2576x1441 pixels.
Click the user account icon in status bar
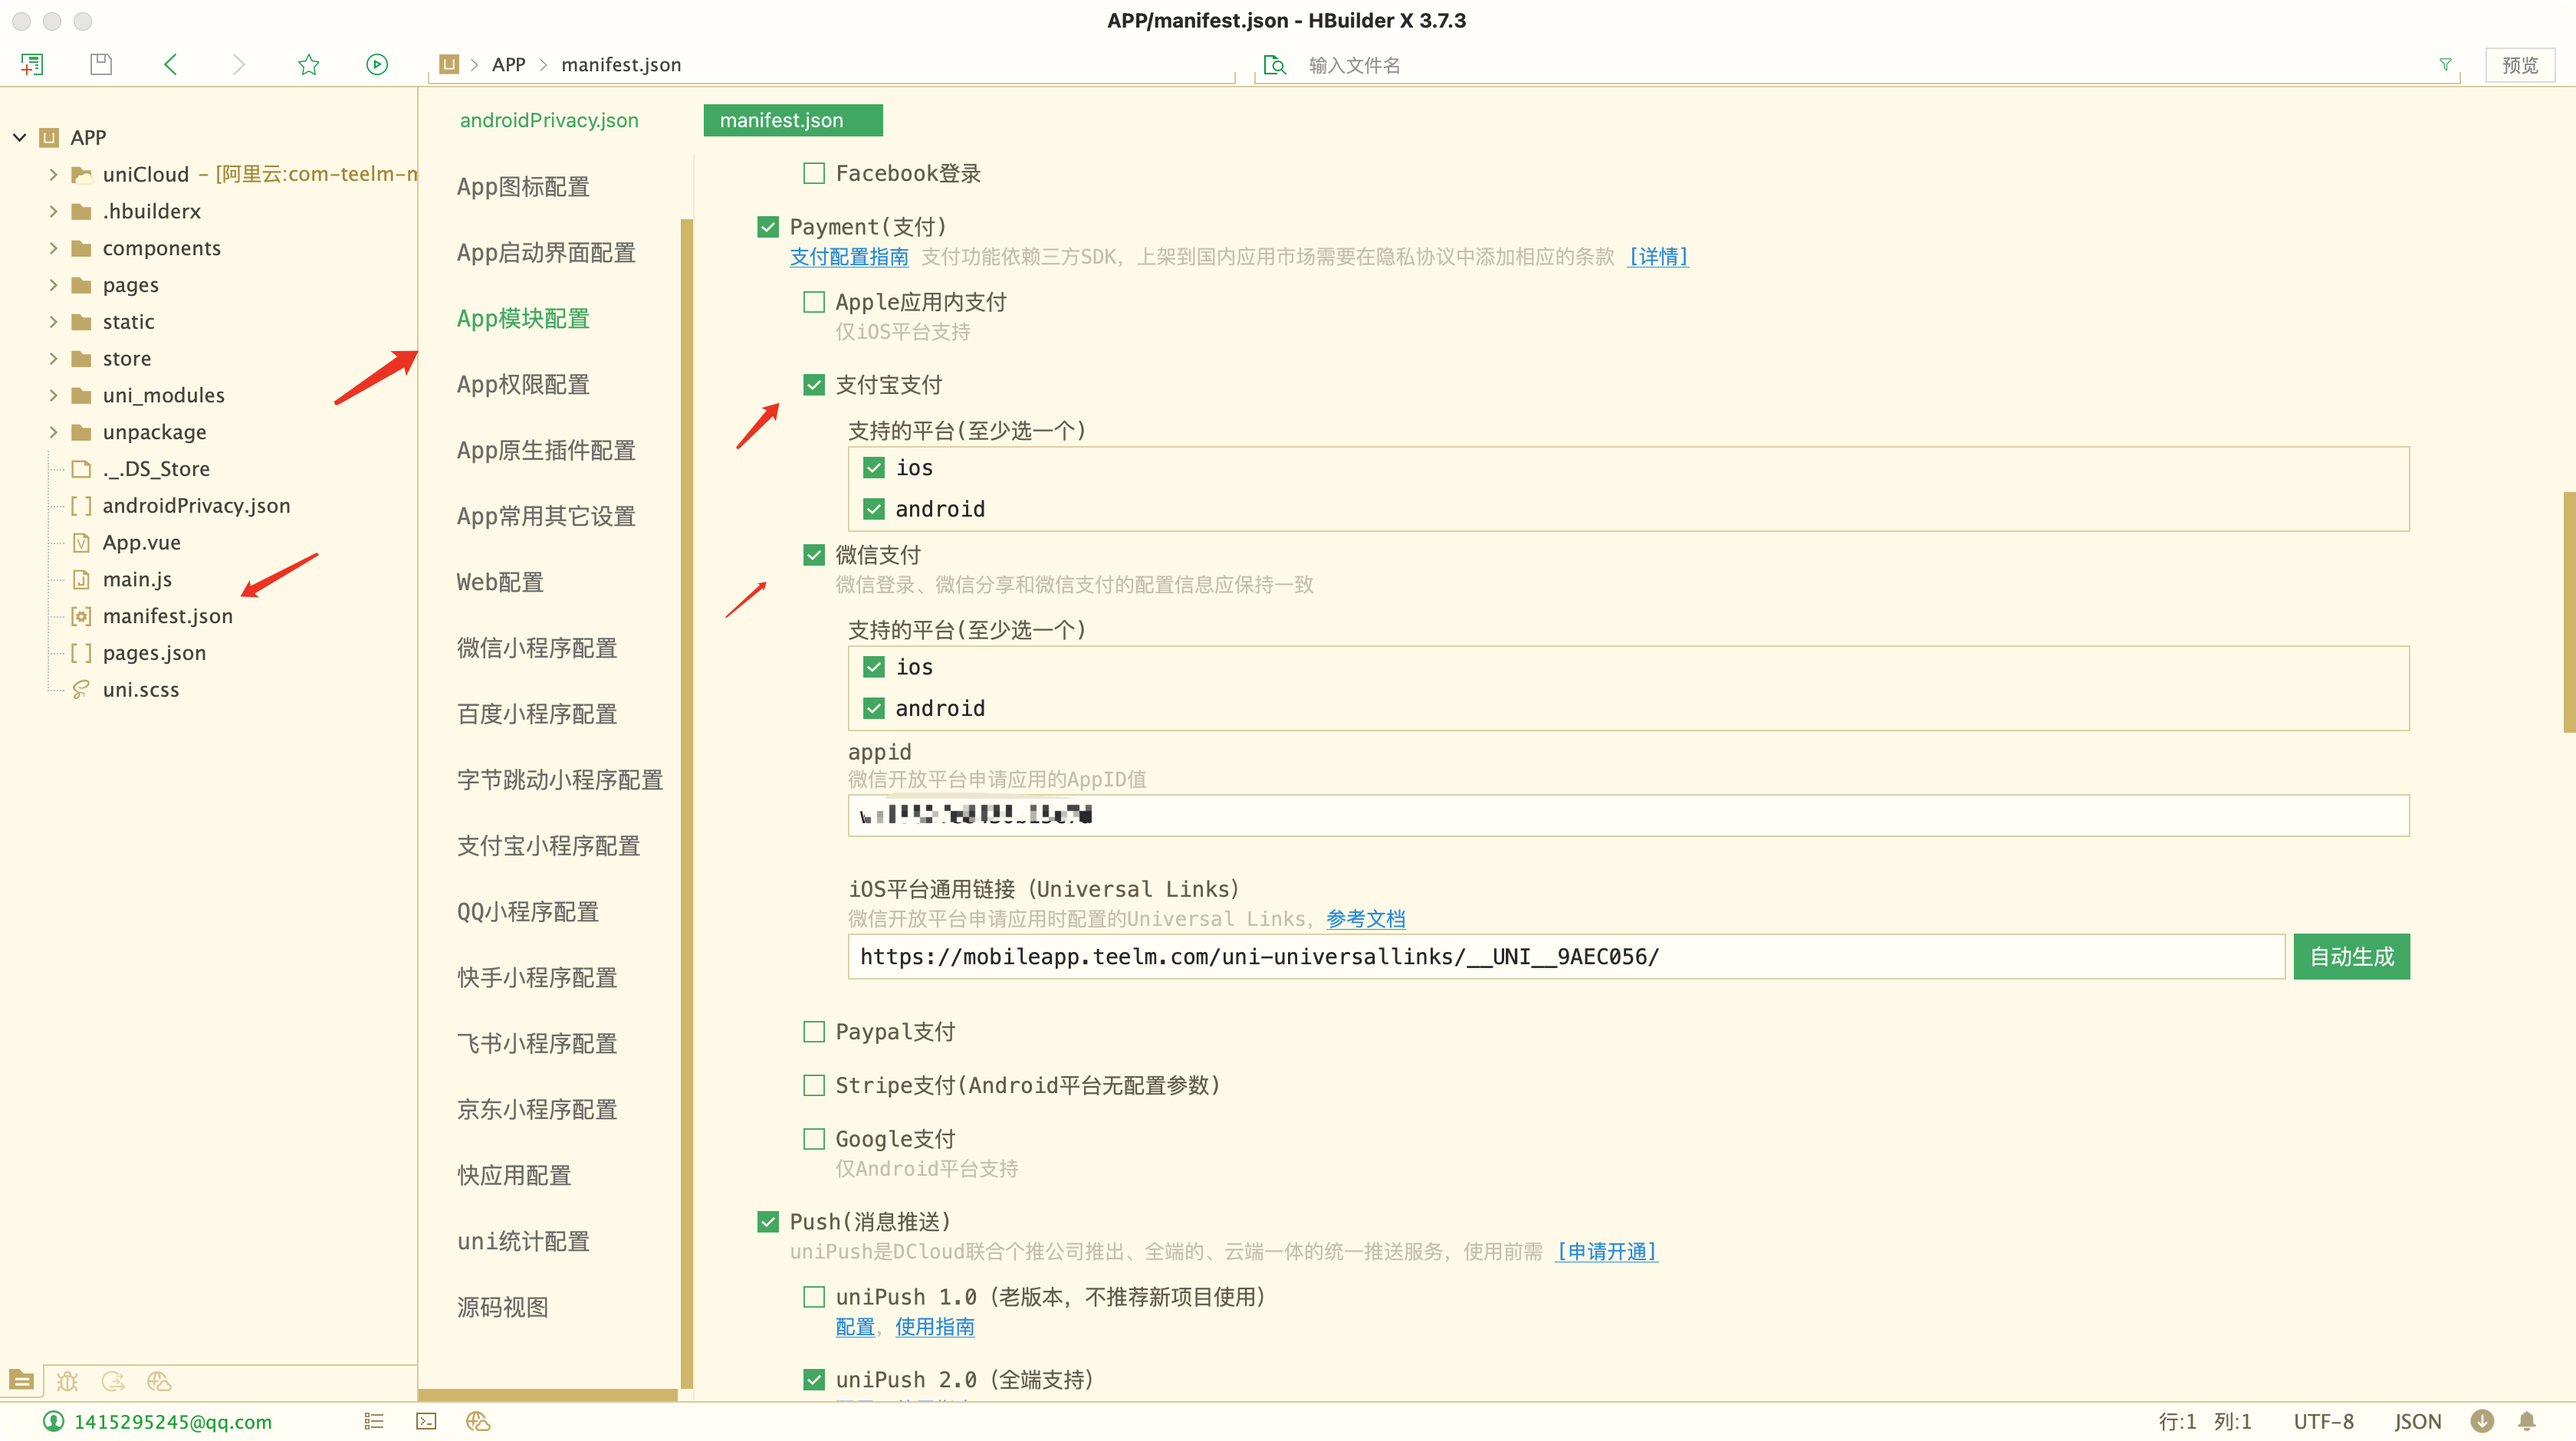click(54, 1421)
